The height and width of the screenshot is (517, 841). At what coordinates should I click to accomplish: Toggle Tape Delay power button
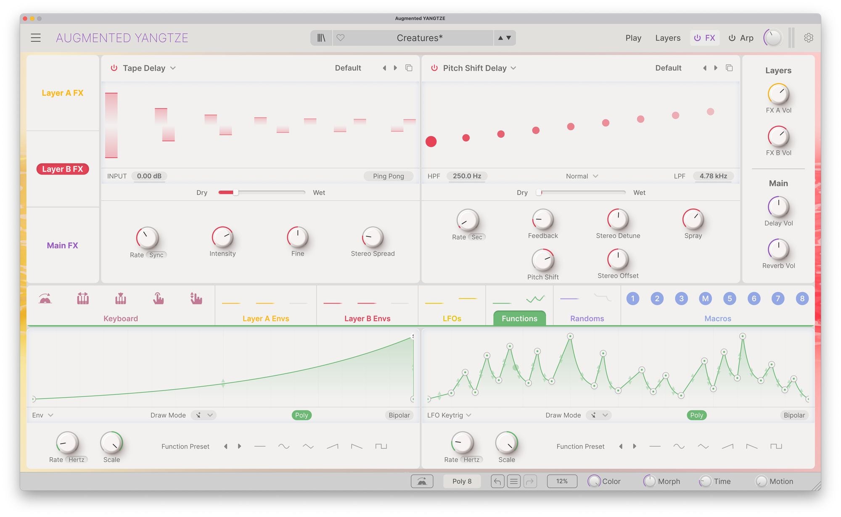tap(114, 68)
